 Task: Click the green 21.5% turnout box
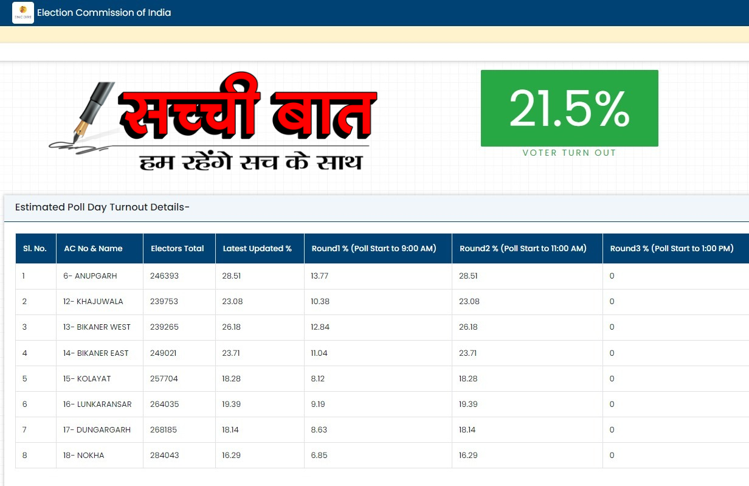(x=569, y=108)
